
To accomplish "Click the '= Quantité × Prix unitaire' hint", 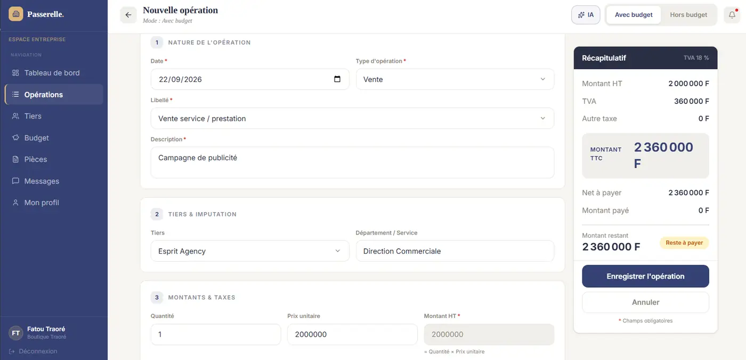I will click(x=455, y=352).
